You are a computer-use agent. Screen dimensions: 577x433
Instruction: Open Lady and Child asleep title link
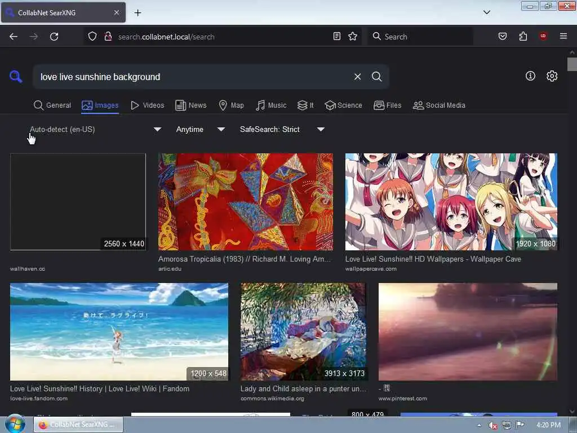[x=303, y=388]
